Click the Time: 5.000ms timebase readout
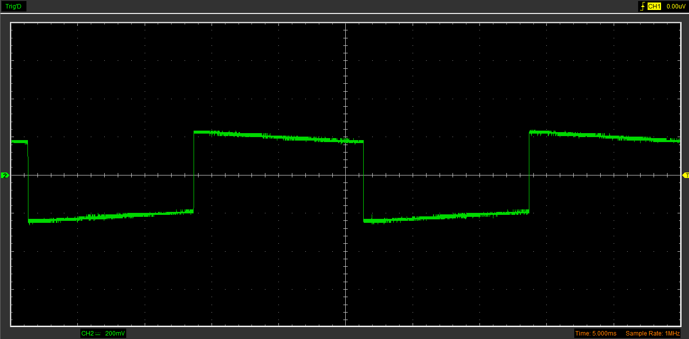This screenshot has width=689, height=339. pyautogui.click(x=596, y=333)
